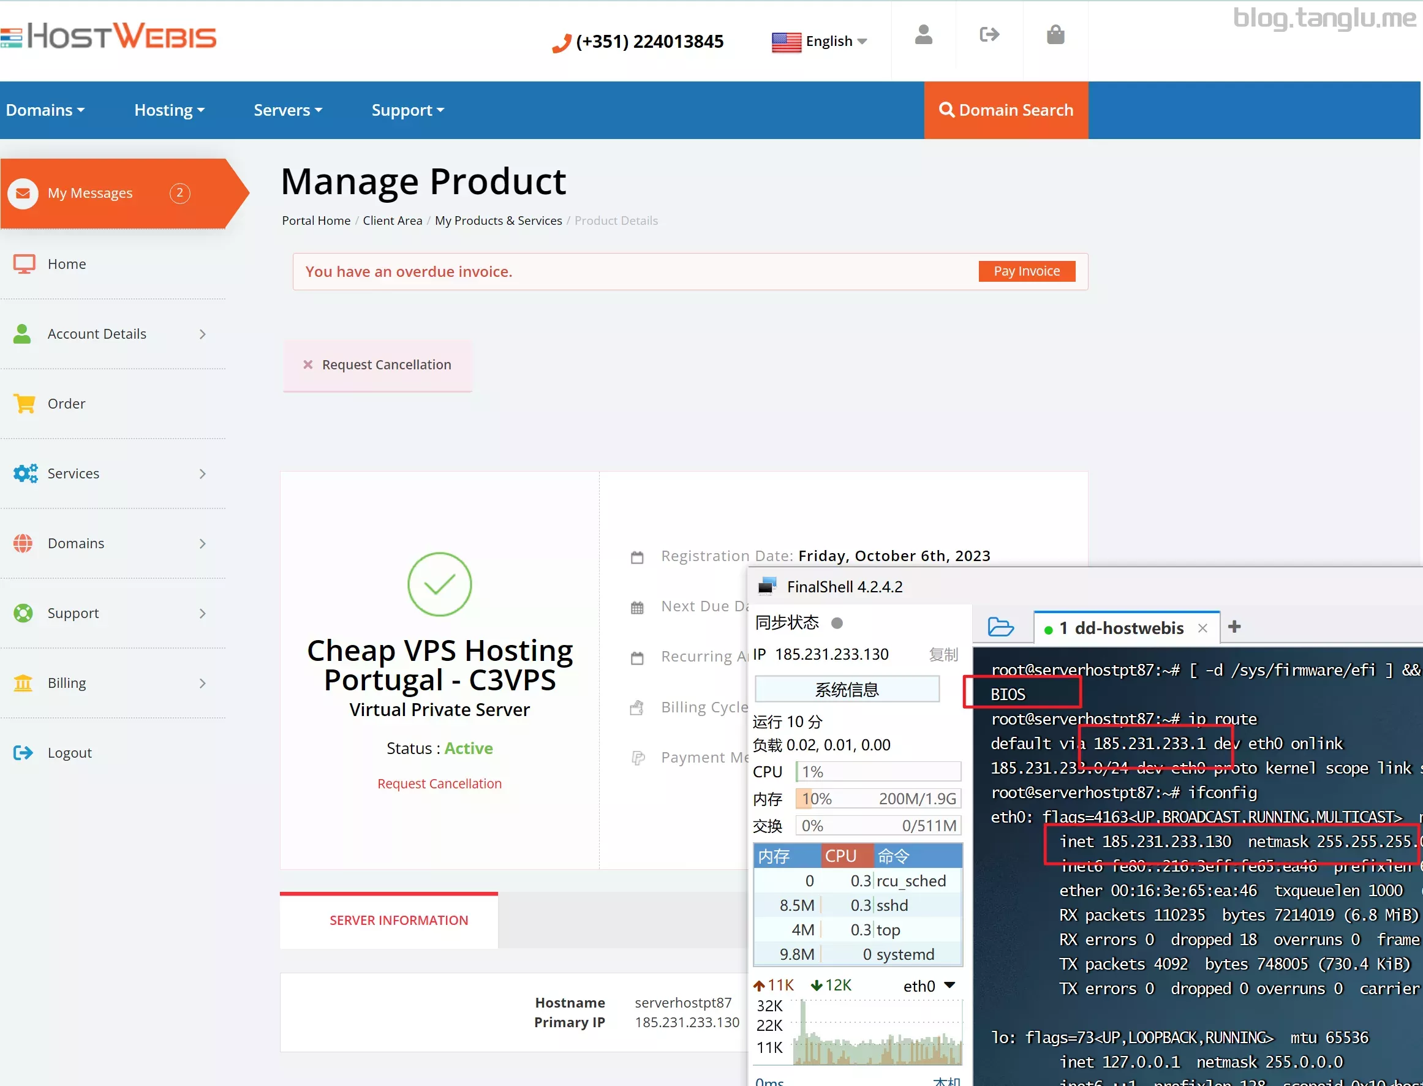Click the folder browse icon in FinalShell
Image resolution: width=1423 pixels, height=1086 pixels.
pyautogui.click(x=1001, y=627)
